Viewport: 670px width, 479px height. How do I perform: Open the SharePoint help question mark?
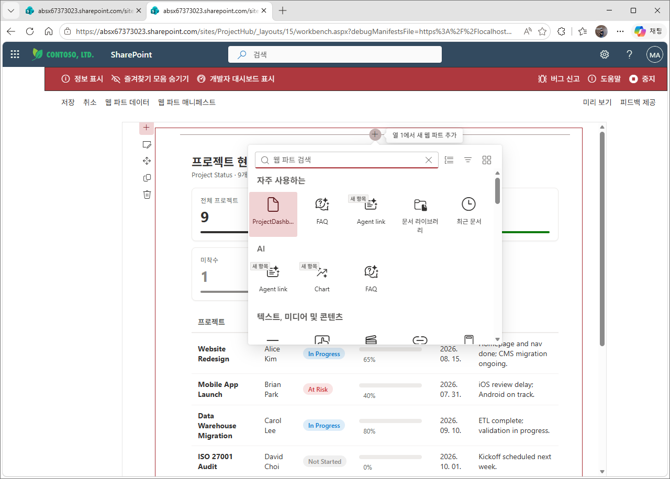click(x=630, y=54)
